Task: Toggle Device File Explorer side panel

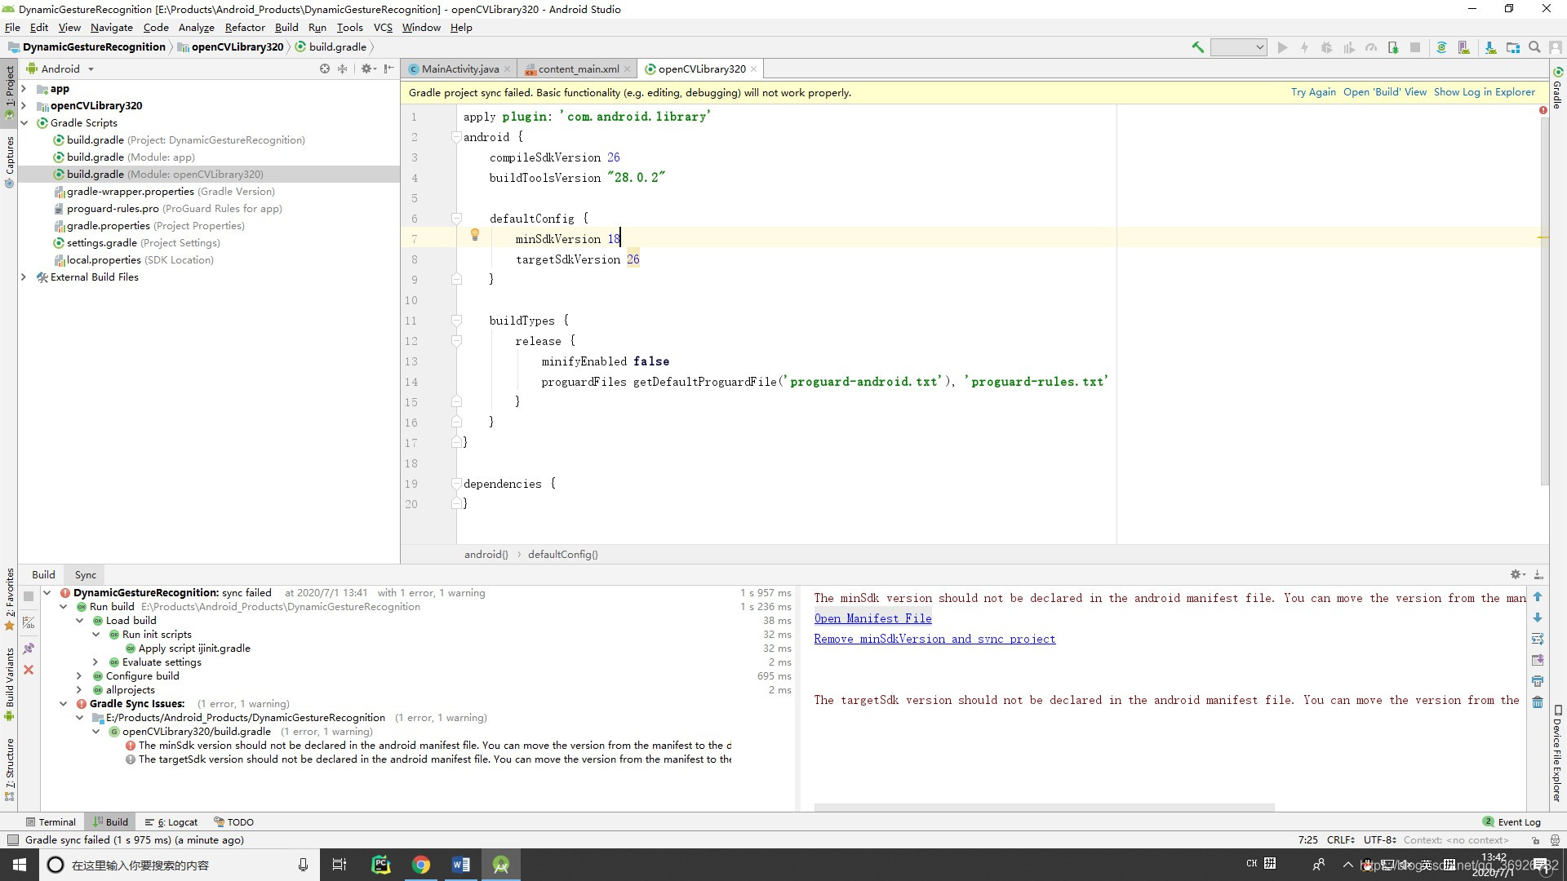Action: [x=1557, y=753]
